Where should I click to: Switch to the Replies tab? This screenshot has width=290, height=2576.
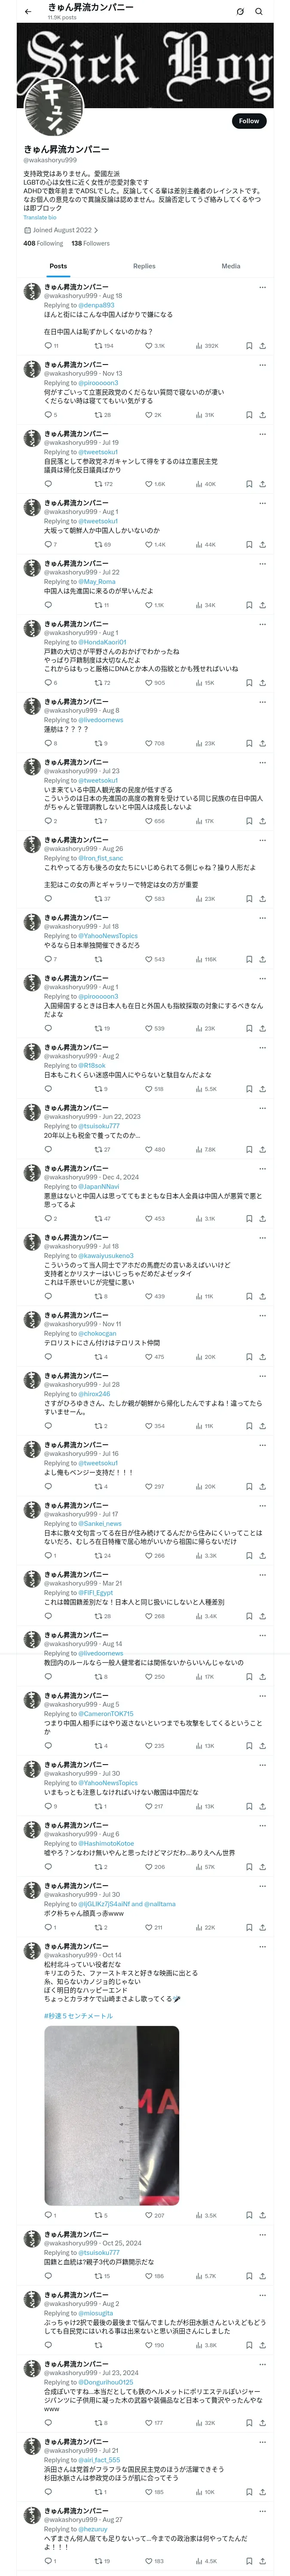click(x=144, y=266)
